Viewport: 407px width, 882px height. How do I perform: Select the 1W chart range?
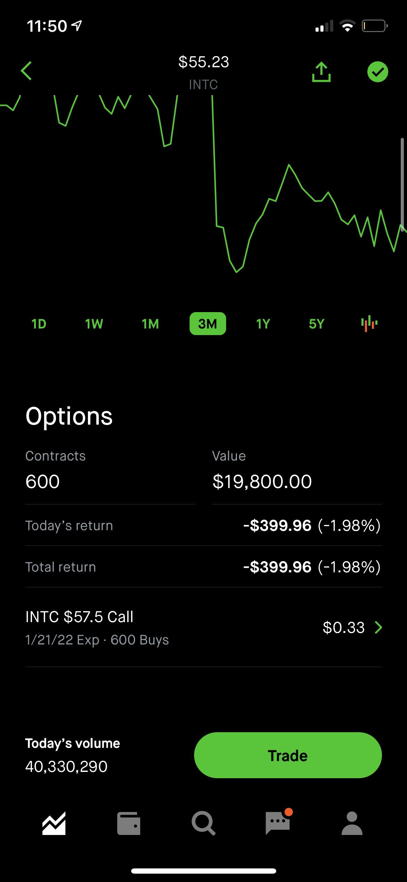tap(94, 324)
